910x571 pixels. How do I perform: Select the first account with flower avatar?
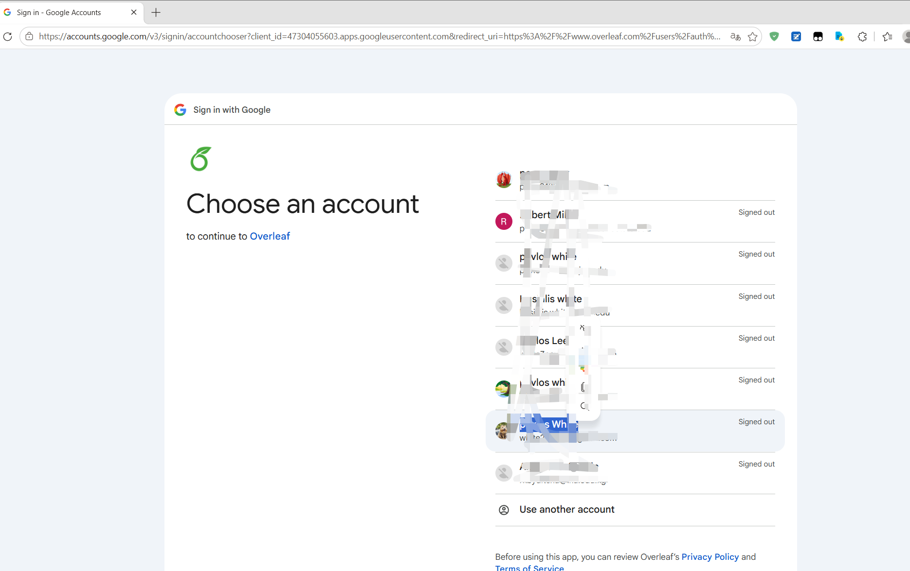click(x=635, y=180)
